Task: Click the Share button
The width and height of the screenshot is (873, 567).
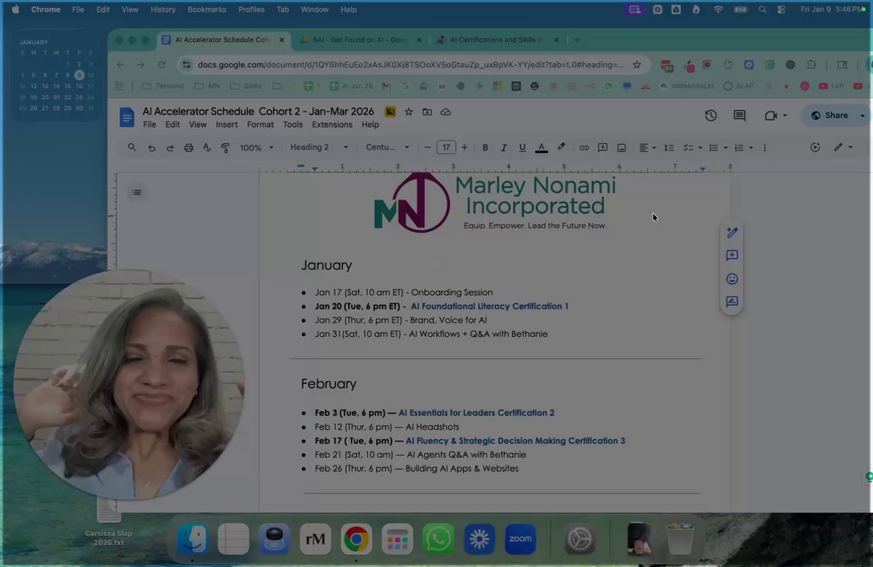Action: (x=829, y=115)
